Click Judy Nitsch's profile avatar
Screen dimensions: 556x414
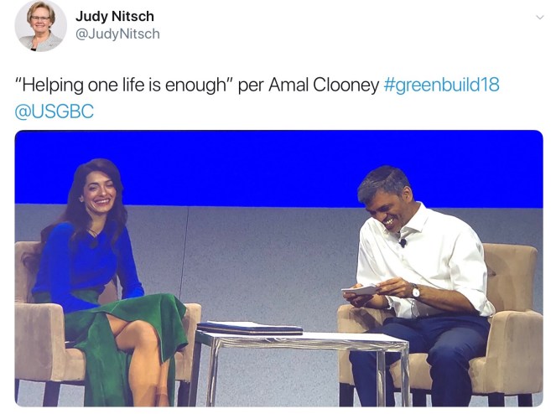pos(39,25)
